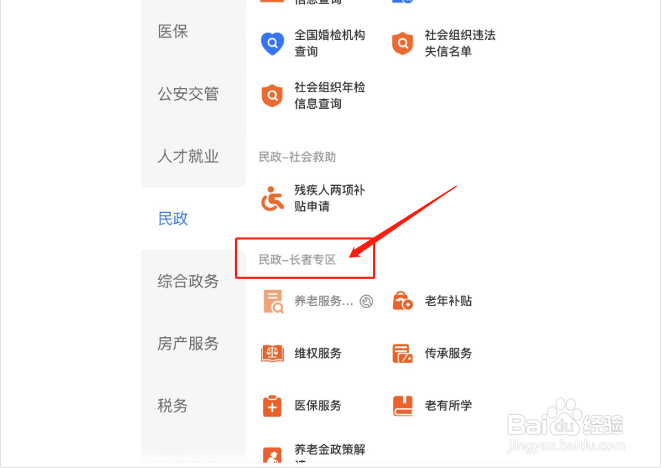The width and height of the screenshot is (661, 468).
Task: Tap the 传承服务 document icon
Action: click(403, 354)
